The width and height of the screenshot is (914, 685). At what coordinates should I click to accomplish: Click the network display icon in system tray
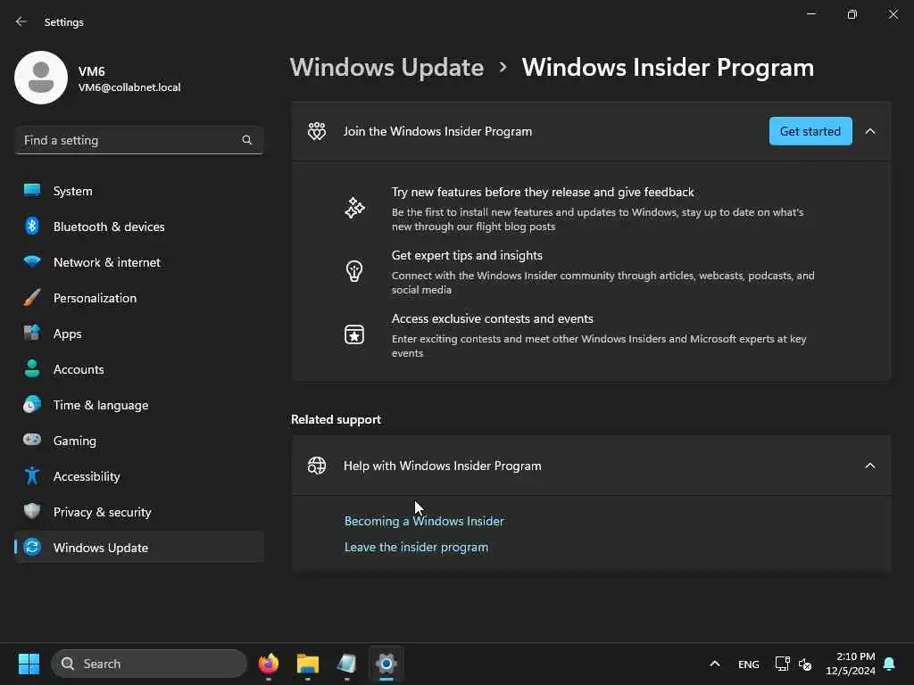[782, 664]
